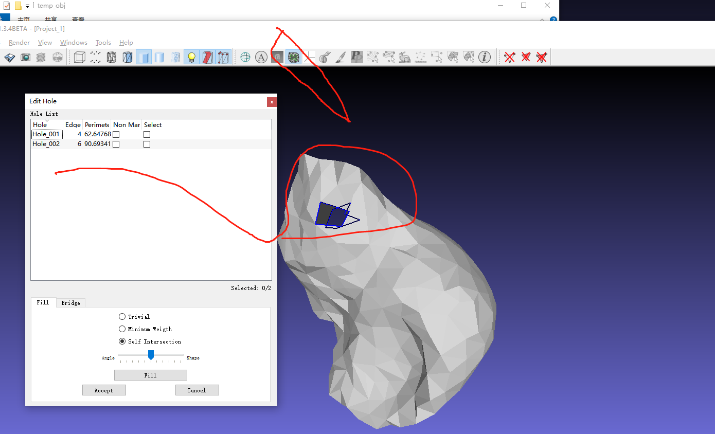Click the Fill button

pos(150,375)
